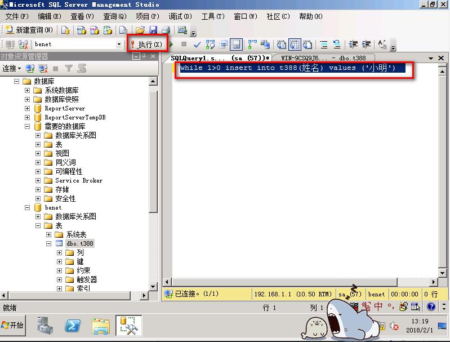This screenshot has width=450, height=342.
Task: Expand the 数据库快照 node
Action: click(27, 99)
